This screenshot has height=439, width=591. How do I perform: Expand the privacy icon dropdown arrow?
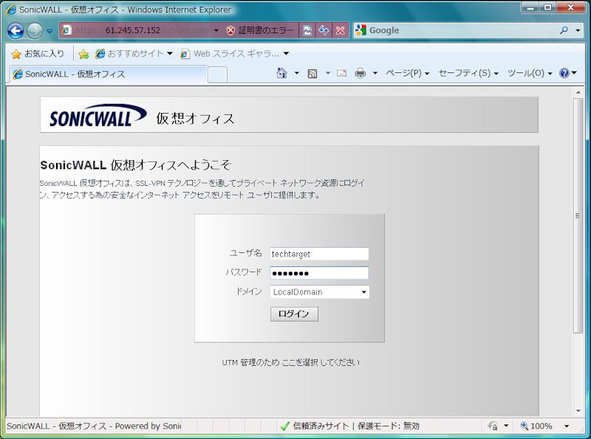(x=506, y=426)
